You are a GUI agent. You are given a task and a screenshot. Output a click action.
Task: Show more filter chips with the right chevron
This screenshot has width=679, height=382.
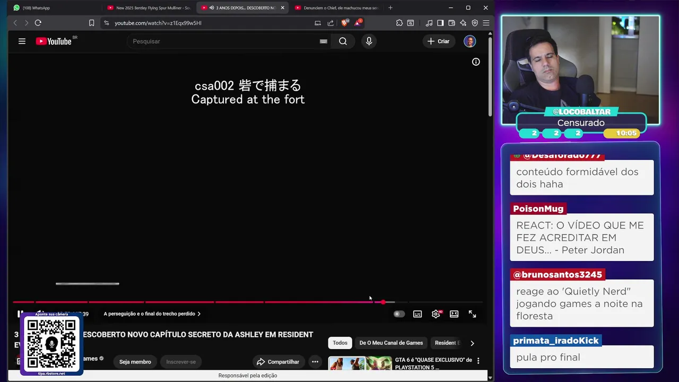pos(472,343)
